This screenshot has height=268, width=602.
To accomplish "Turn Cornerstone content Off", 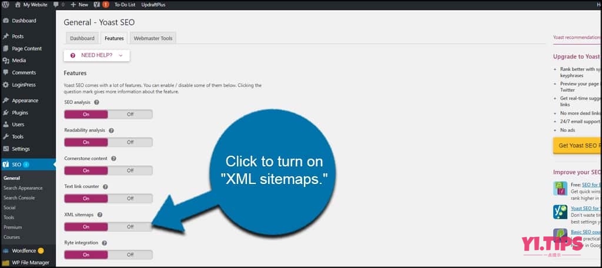I will pos(130,170).
